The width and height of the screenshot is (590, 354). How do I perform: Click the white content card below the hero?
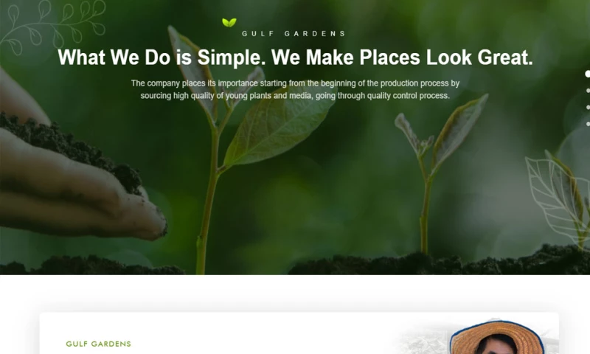point(299,333)
